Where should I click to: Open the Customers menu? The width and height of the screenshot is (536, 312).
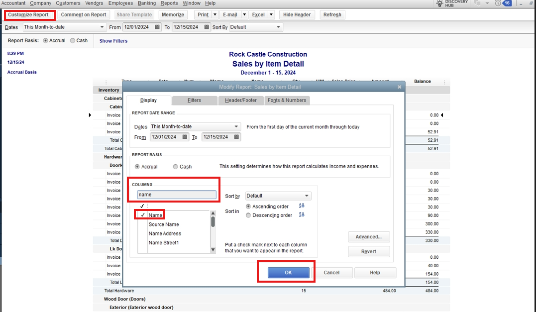click(68, 3)
